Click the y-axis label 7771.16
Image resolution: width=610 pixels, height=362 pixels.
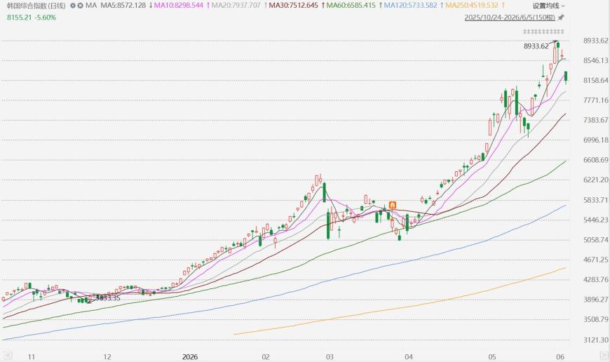pyautogui.click(x=595, y=100)
